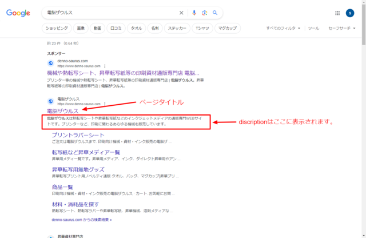Open the account avatar menu
Screen dimensions: 366x238
(350, 13)
